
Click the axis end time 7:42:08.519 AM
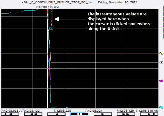[x=147, y=110]
